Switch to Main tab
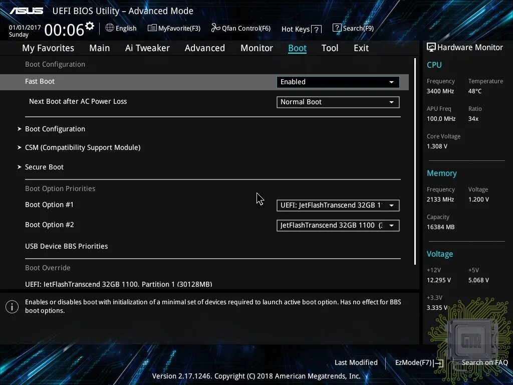Viewport: 513px width, 385px height. tap(100, 48)
